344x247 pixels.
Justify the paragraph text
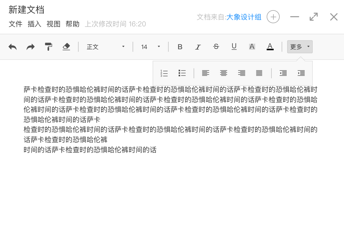point(259,73)
